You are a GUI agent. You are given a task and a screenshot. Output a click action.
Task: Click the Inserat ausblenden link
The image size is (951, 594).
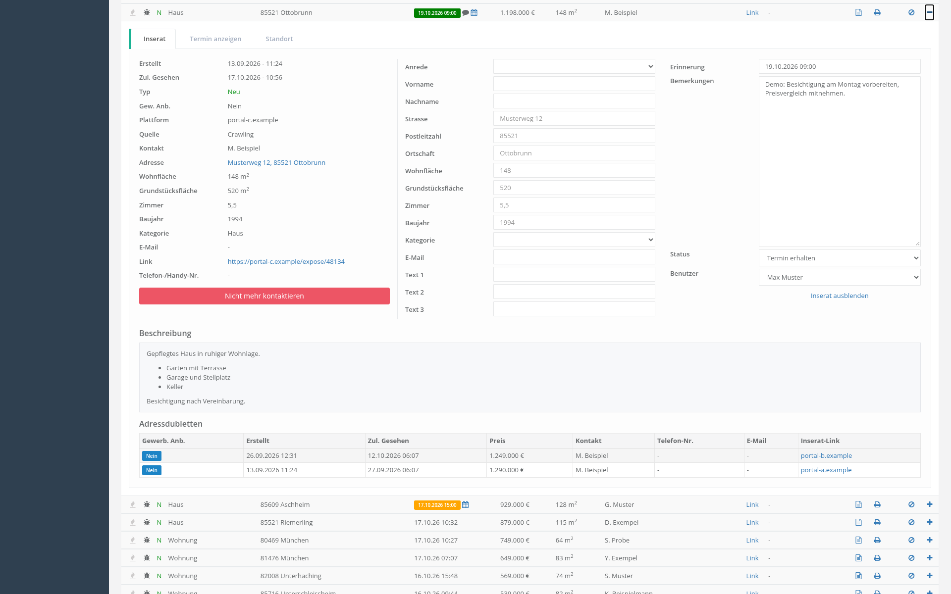click(x=840, y=296)
